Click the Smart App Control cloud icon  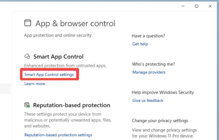pyautogui.click(x=27, y=57)
